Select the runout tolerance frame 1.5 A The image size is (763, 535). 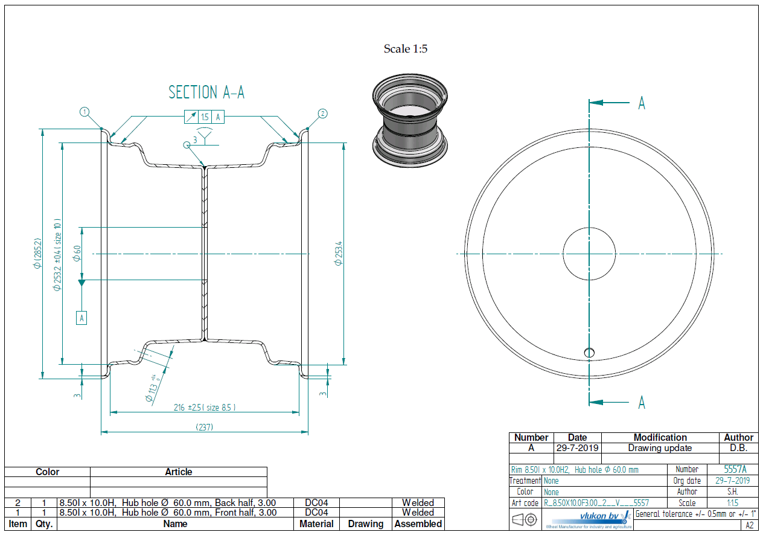(x=204, y=117)
